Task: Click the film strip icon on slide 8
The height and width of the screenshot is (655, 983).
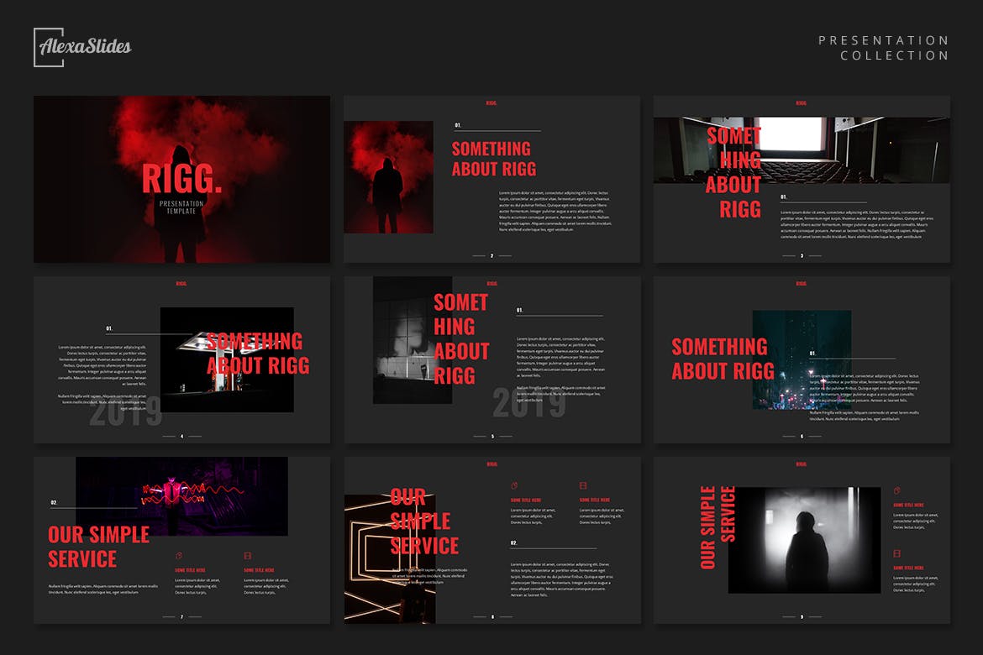Action: click(583, 485)
